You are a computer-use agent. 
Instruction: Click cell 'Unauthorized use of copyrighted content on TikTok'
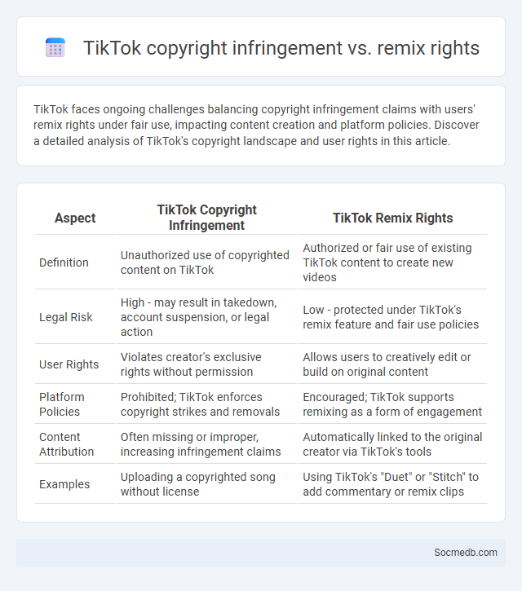point(205,262)
